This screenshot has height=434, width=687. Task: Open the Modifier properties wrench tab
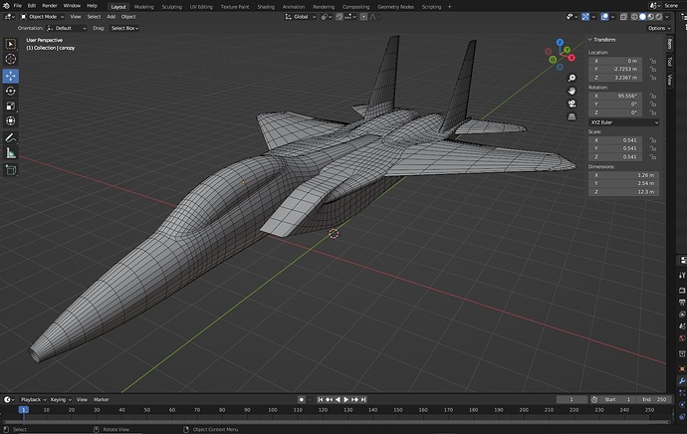pyautogui.click(x=682, y=381)
